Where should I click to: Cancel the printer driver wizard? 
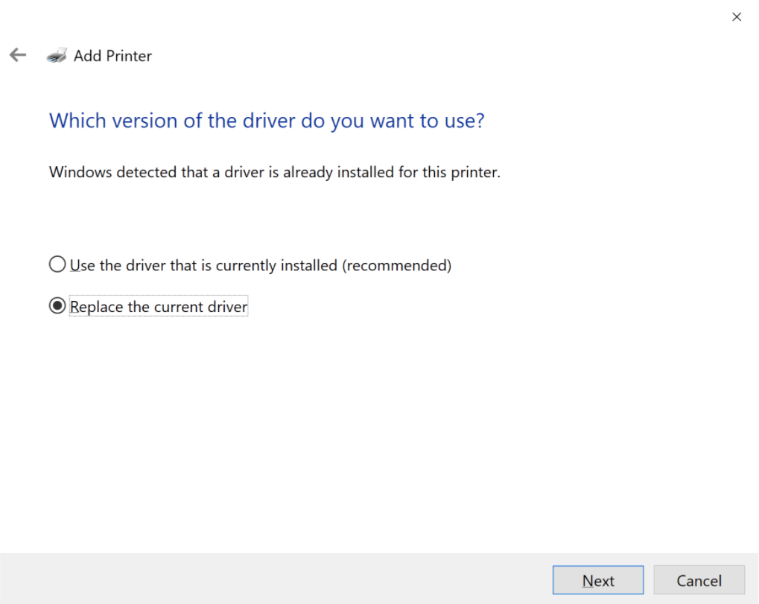(x=699, y=580)
